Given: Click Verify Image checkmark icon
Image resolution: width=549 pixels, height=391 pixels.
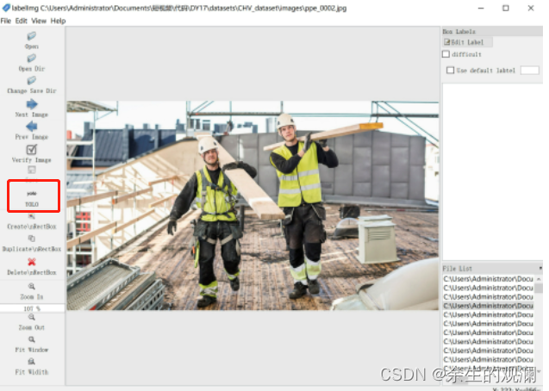Looking at the screenshot, I should [32, 149].
